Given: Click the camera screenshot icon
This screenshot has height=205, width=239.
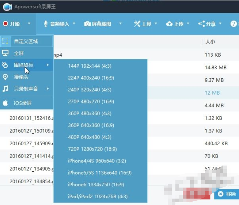Looking at the screenshot, I should point(88,24).
